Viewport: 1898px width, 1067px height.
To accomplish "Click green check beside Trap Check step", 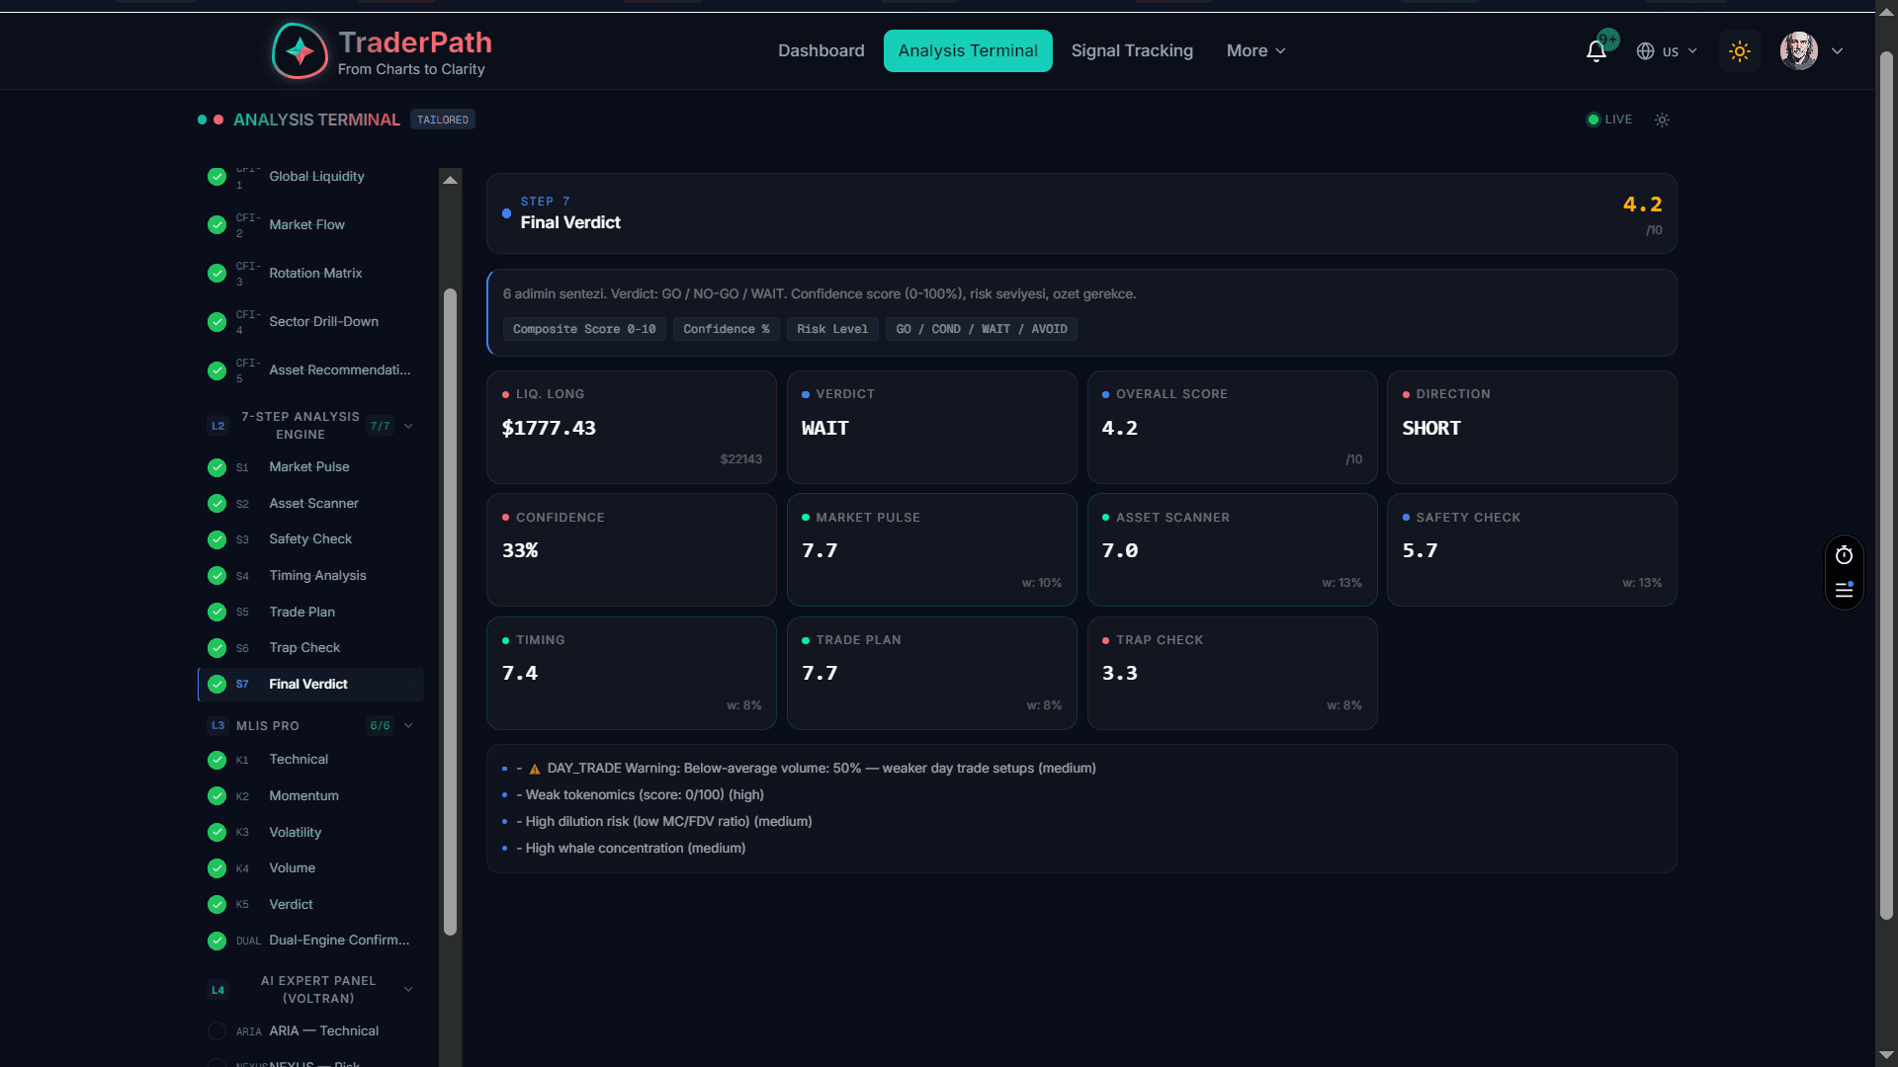I will point(217,648).
